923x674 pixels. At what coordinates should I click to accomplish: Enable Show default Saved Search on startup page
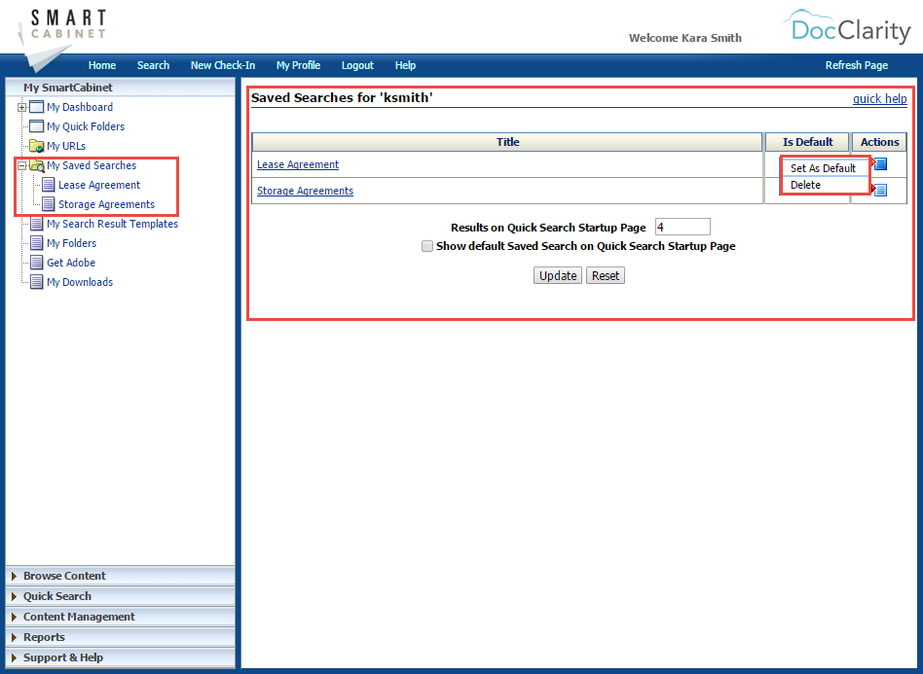tap(427, 246)
